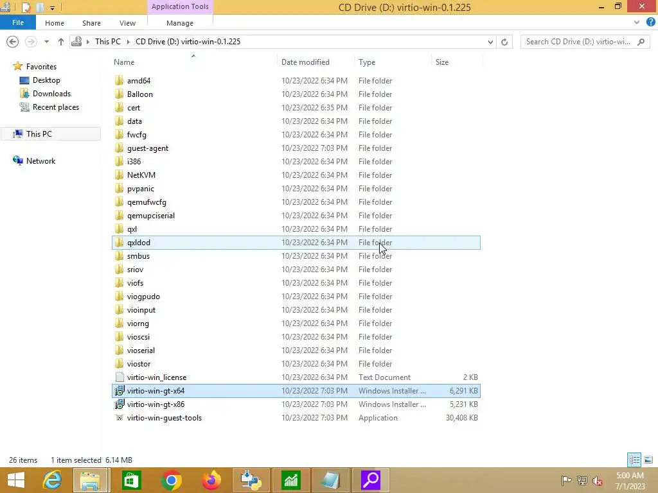Select virtio-win-gt-x64 installer icon
The image size is (658, 493).
pos(119,391)
